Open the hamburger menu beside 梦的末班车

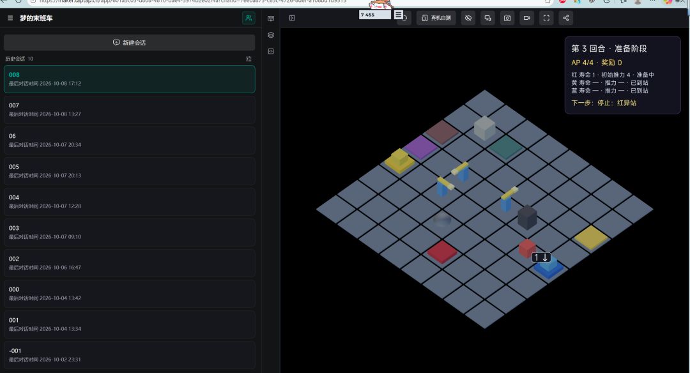(10, 18)
